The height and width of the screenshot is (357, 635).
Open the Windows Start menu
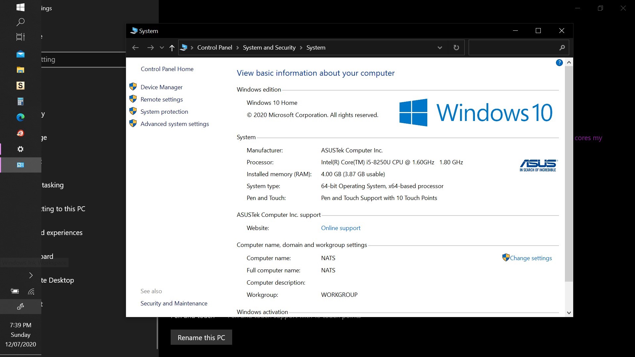21,7
